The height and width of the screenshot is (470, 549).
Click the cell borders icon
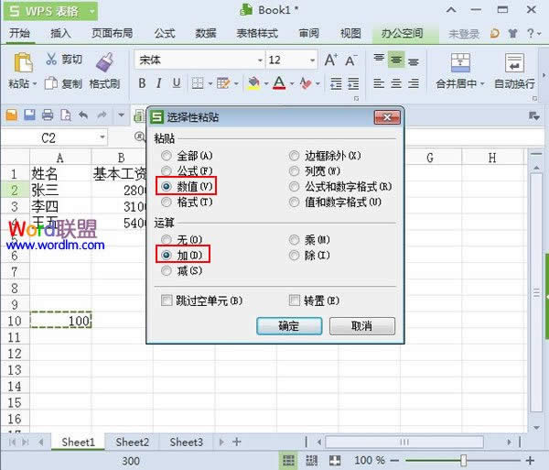[198, 83]
